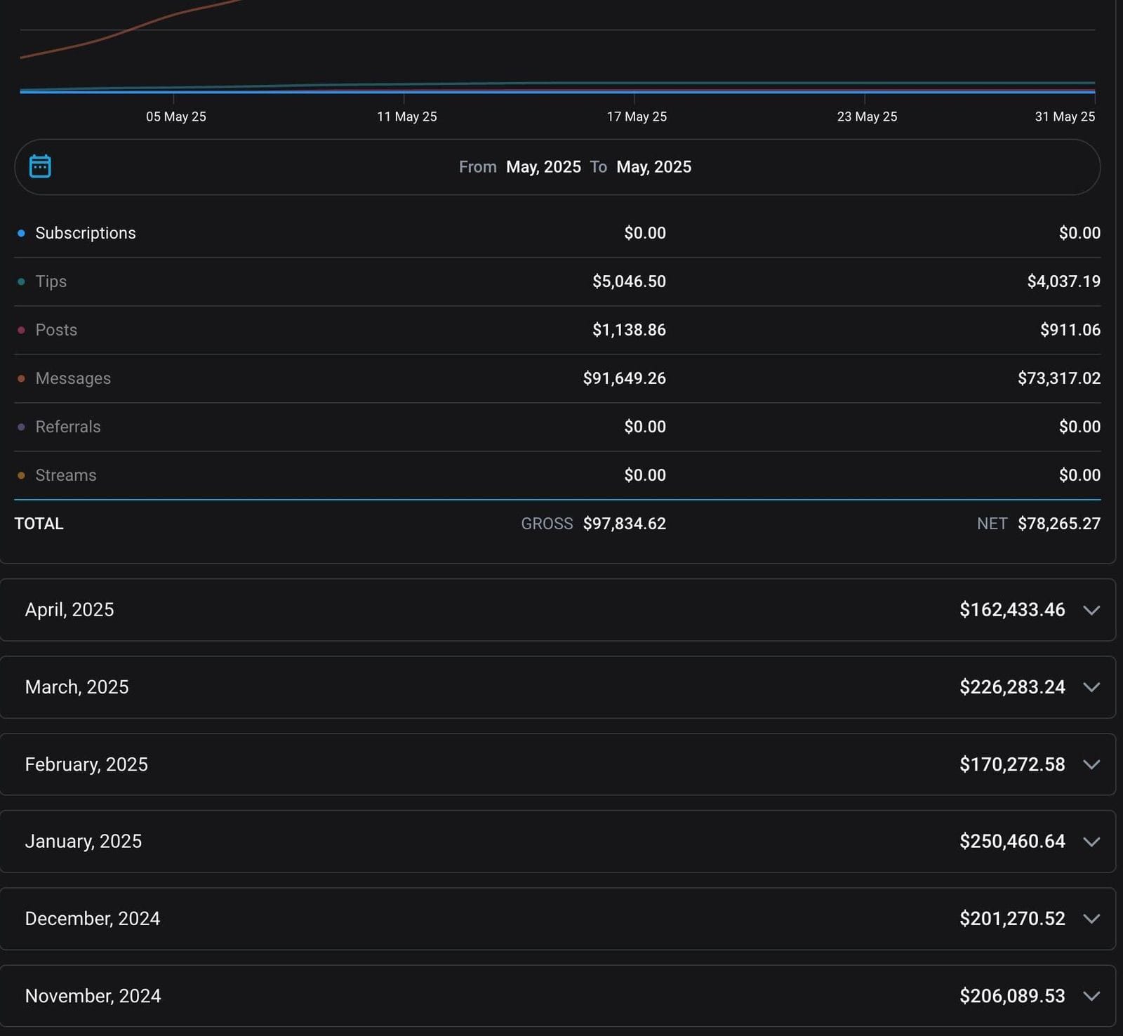Click the TOTAL row label
1123x1036 pixels.
click(x=39, y=524)
